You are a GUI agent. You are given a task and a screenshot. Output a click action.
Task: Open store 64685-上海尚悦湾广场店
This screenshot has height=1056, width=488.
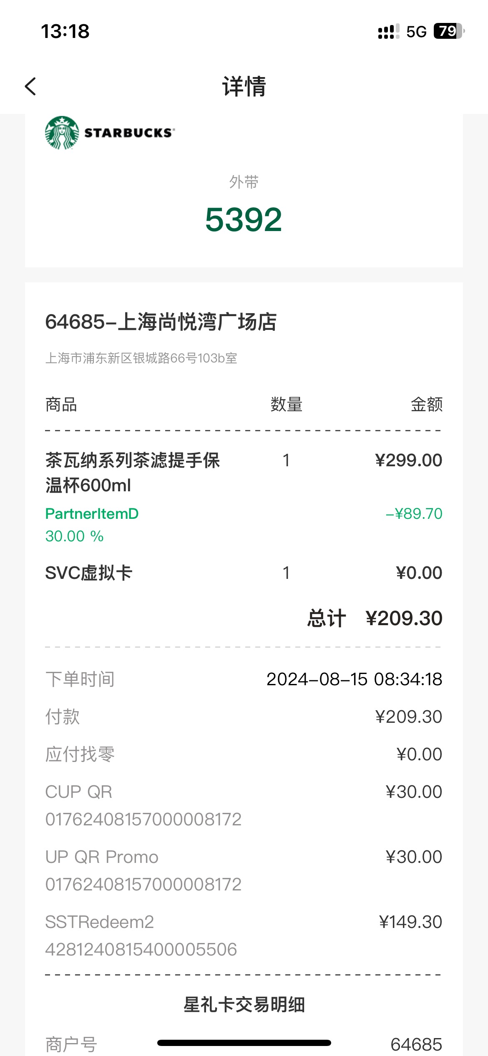tap(161, 322)
